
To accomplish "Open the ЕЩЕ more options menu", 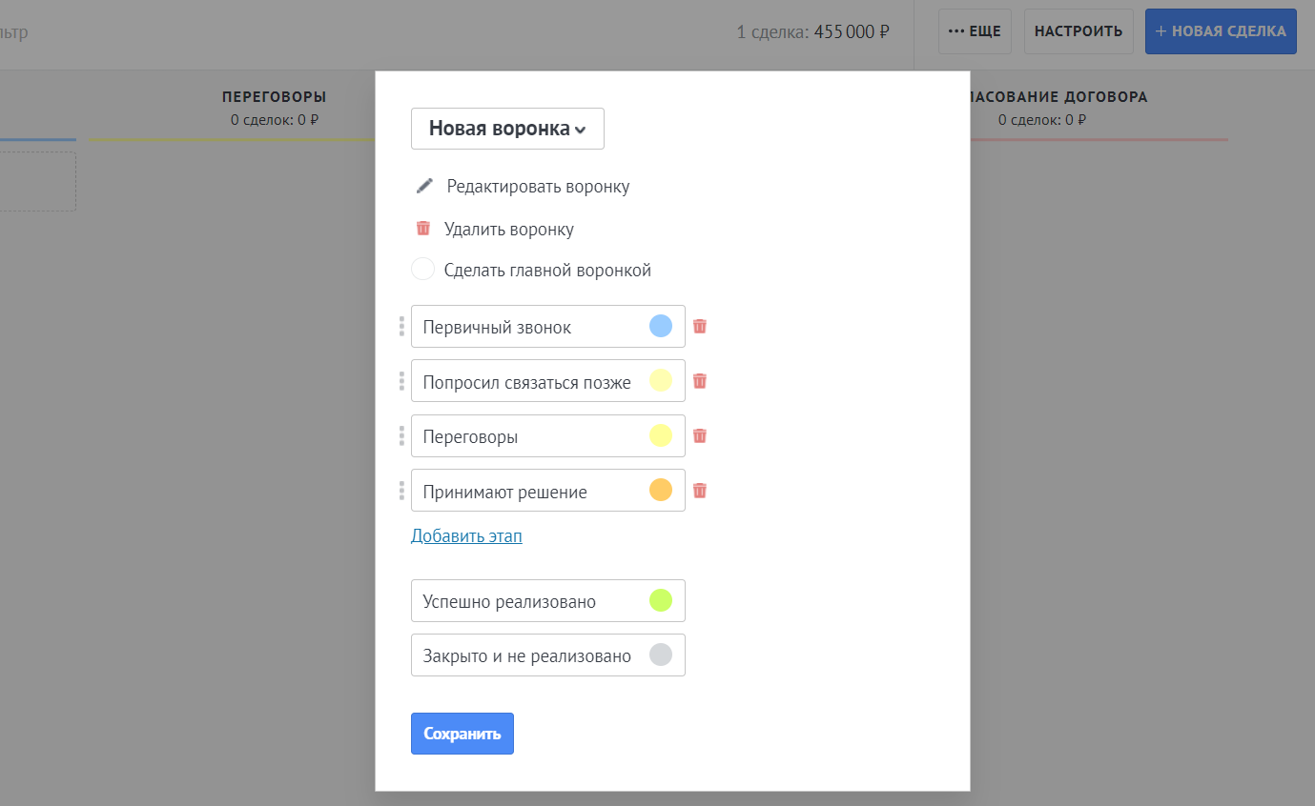I will (x=974, y=31).
